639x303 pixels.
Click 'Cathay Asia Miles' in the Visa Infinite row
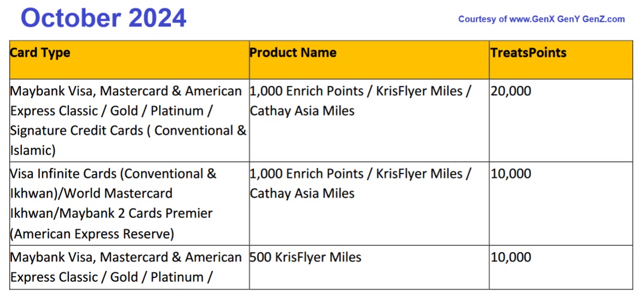coord(302,194)
